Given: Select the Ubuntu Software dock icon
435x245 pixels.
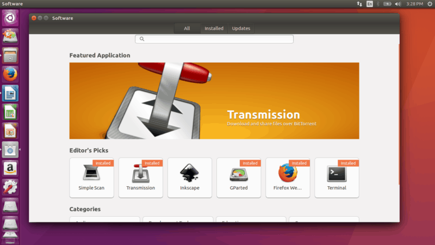Looking at the screenshot, I should point(10,150).
